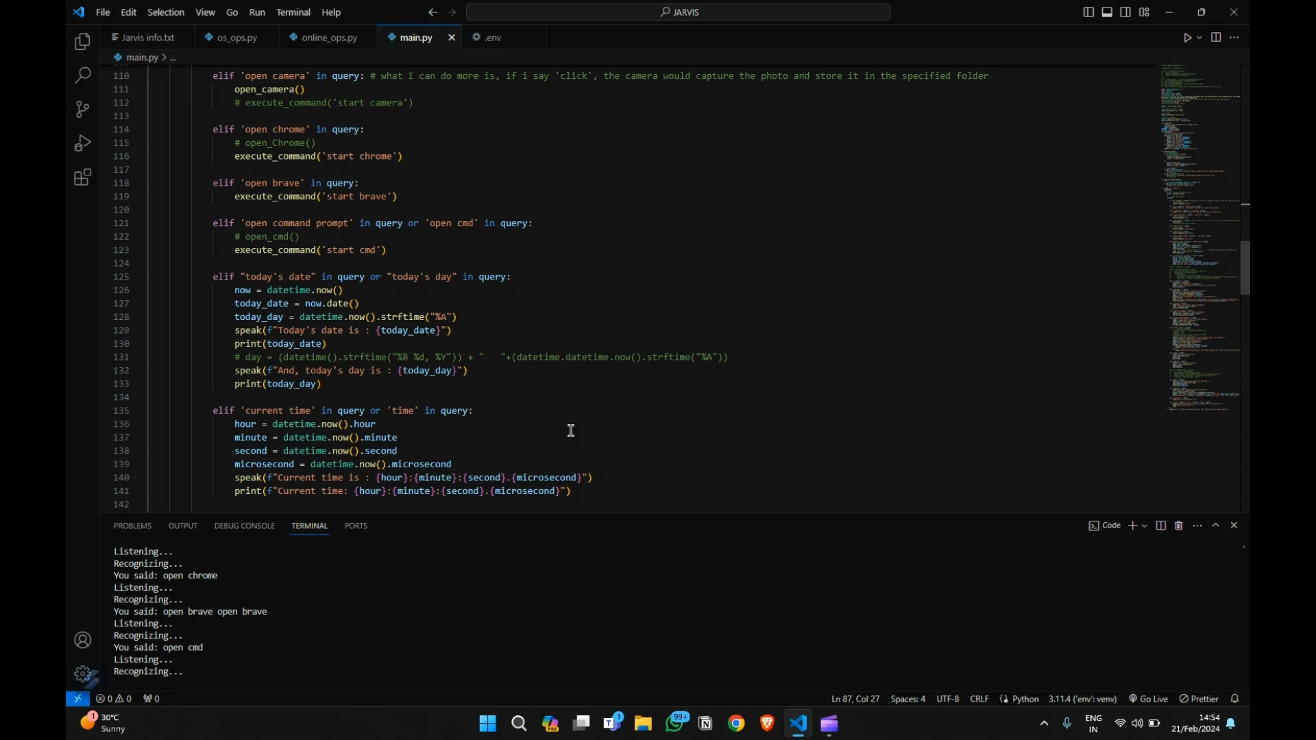Toggle bottom panel visibility in title bar
Viewport: 1316px width, 740px height.
coord(1107,12)
